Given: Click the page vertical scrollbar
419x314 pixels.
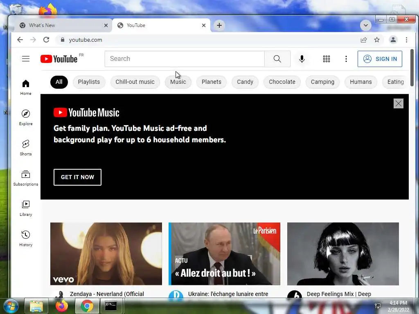Looking at the screenshot, I should (x=412, y=67).
